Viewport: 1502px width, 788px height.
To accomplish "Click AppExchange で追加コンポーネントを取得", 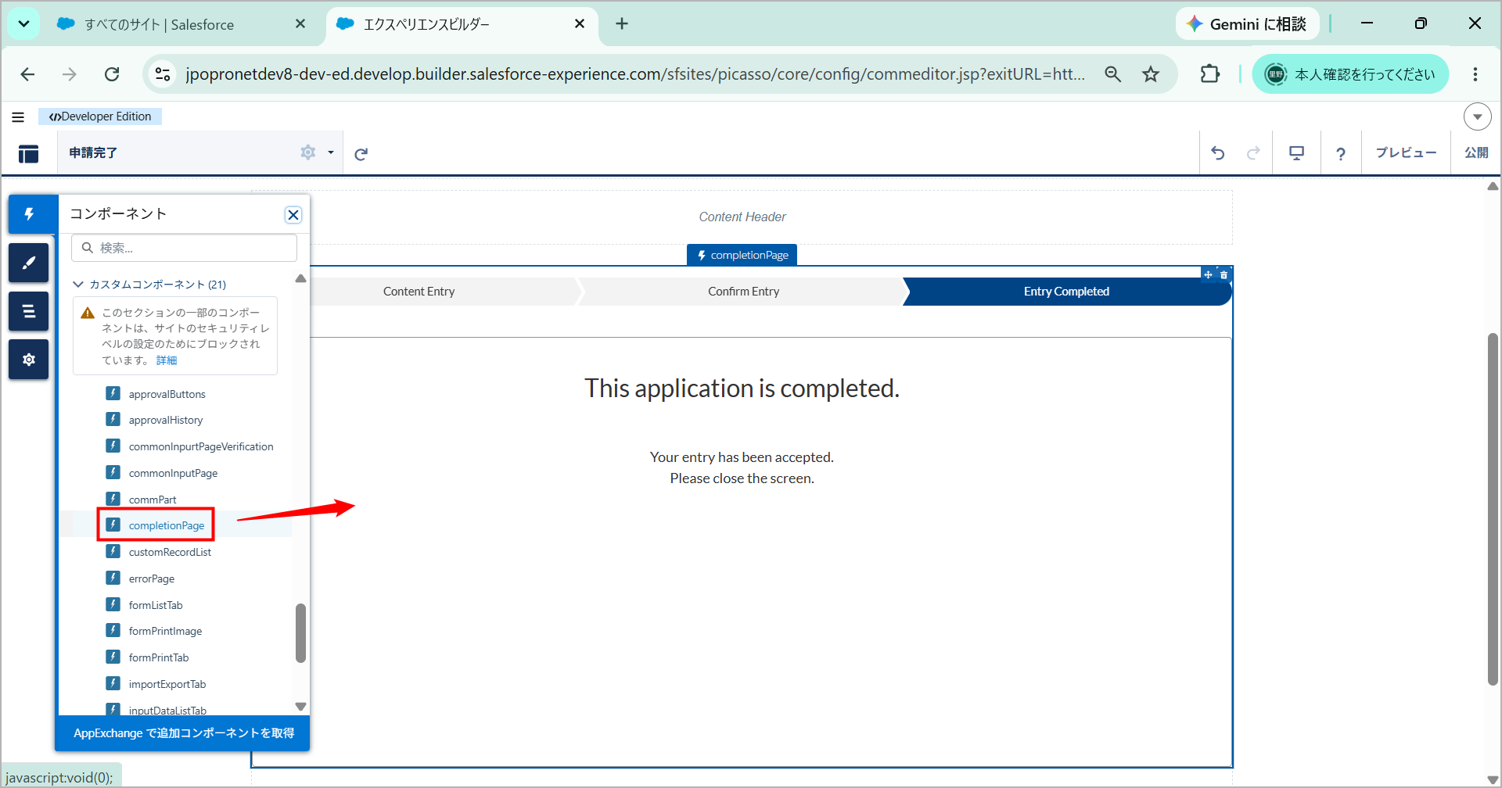I will point(183,733).
